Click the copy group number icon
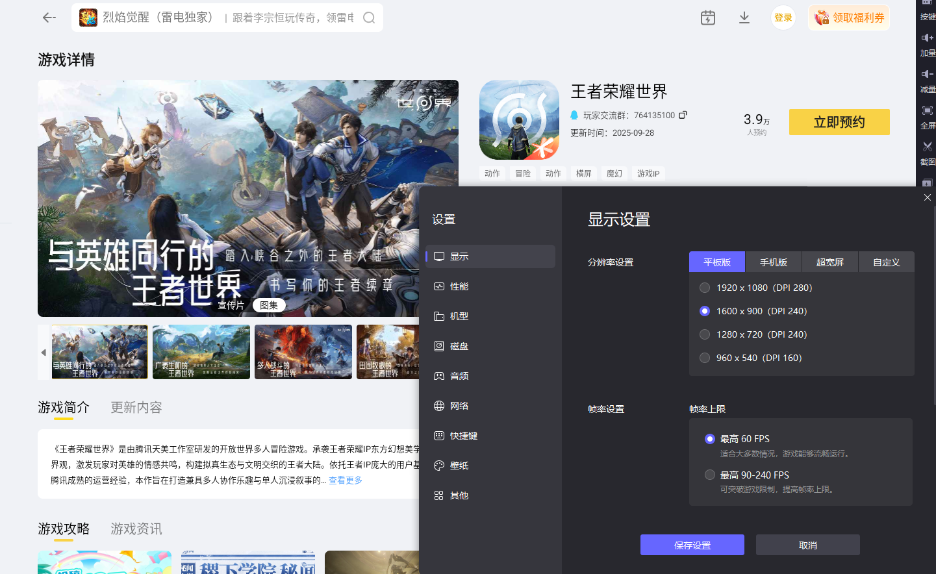The height and width of the screenshot is (574, 936). (683, 115)
